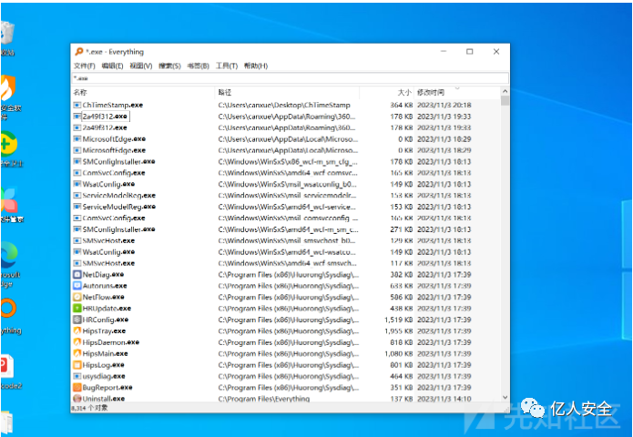Click the 2023/11/3 20:18 date cell

[444, 105]
